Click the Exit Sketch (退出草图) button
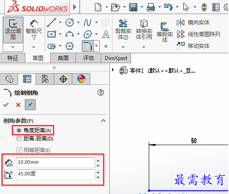 click(x=13, y=30)
